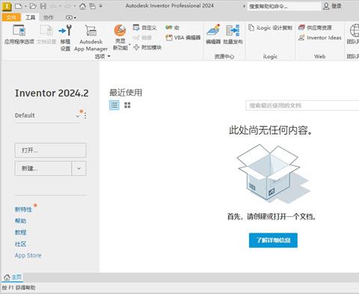The width and height of the screenshot is (359, 294).
Task: Click the globe team web icon
Action: (354, 31)
